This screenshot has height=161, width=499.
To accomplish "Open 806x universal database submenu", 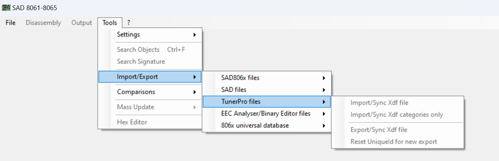I will pos(255,125).
